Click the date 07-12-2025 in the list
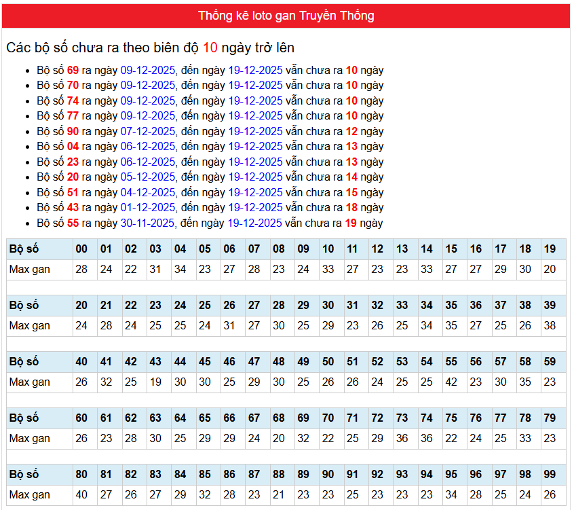 tap(149, 131)
